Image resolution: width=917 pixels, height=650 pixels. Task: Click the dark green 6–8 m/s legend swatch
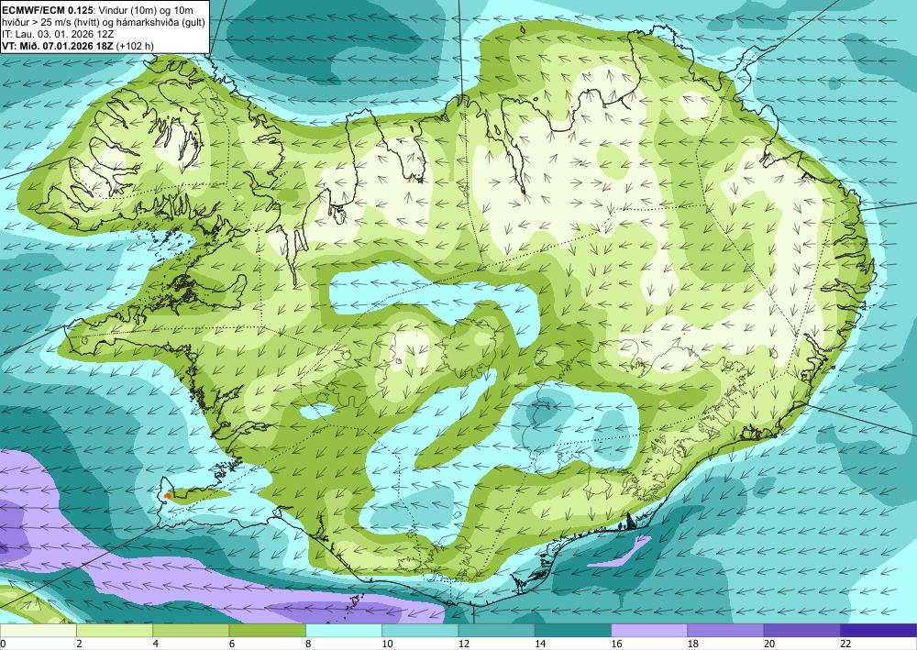[267, 630]
